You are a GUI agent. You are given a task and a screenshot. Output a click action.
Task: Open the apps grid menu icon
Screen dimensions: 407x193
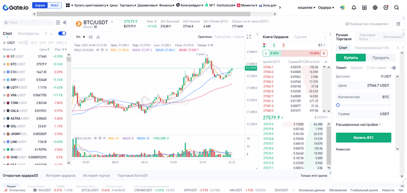pyautogui.click(x=68, y=5)
